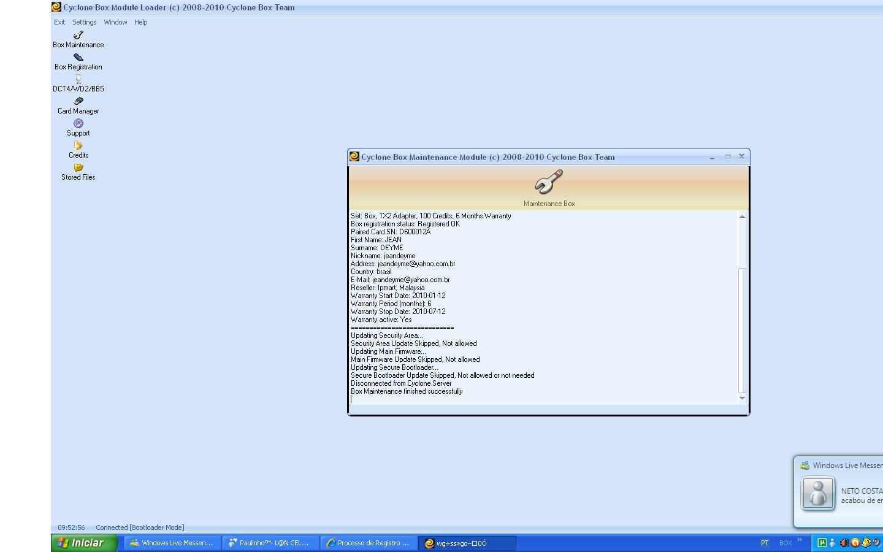
Task: Click the contact avatar in the Messenger notification
Action: click(x=818, y=493)
